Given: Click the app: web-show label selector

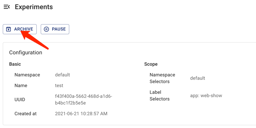Looking at the screenshot, I should coord(206,95).
